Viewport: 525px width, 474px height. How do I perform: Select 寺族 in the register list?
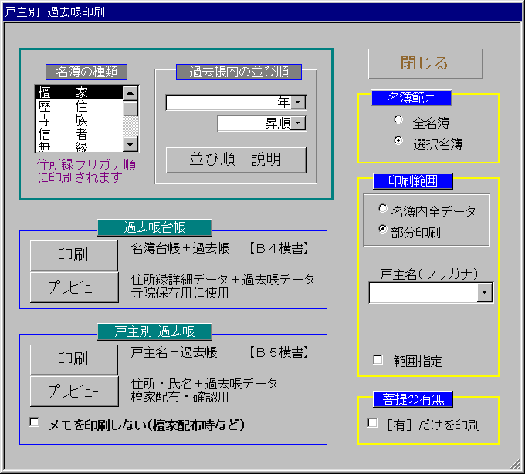pos(78,120)
